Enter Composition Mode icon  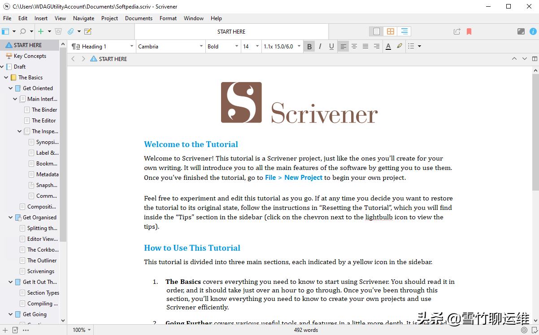tap(521, 31)
